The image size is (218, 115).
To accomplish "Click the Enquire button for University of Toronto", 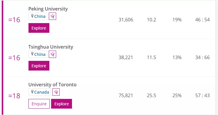I will click(x=39, y=104).
